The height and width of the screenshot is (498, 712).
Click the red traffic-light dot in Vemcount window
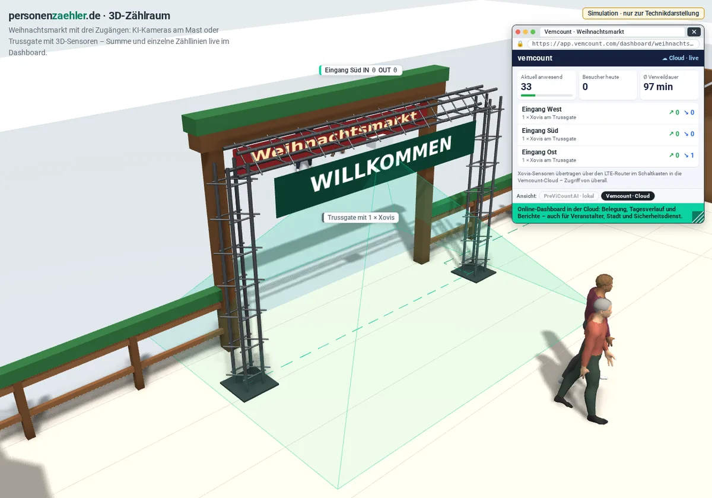click(517, 32)
